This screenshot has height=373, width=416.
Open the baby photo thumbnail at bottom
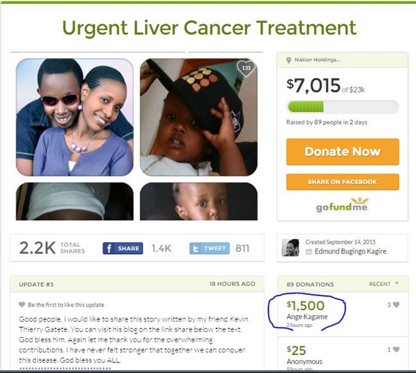click(x=198, y=202)
